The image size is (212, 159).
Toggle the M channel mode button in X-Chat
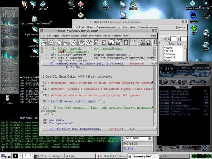tap(165, 39)
